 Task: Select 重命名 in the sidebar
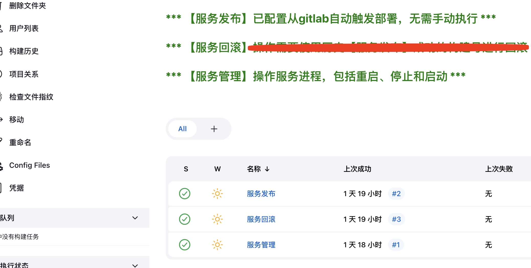pos(20,142)
